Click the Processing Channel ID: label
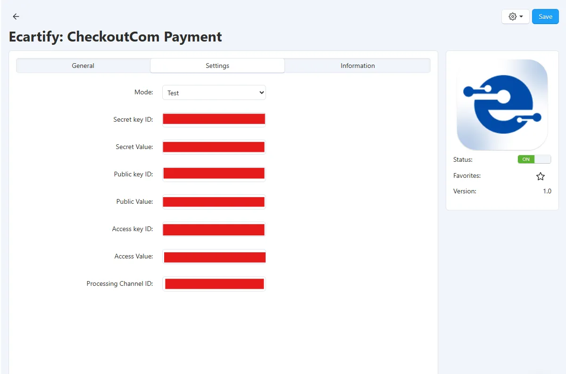Image resolution: width=566 pixels, height=374 pixels. click(x=120, y=283)
